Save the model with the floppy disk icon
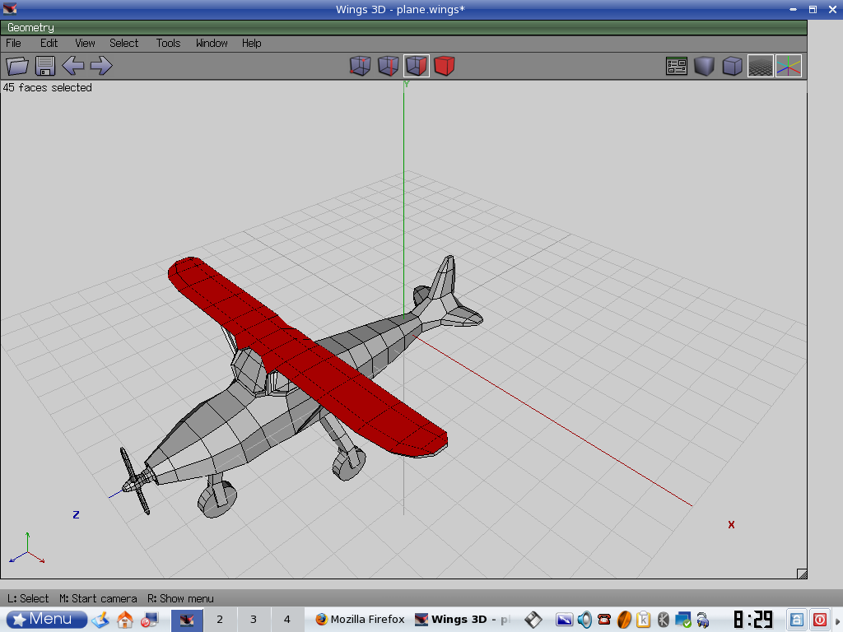The height and width of the screenshot is (632, 843). click(45, 66)
